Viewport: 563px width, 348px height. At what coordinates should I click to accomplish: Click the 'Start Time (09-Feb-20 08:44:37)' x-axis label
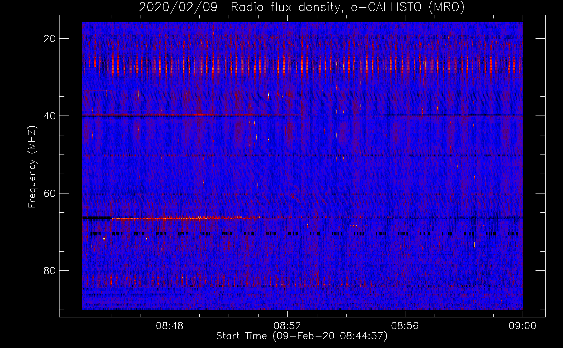(x=302, y=336)
